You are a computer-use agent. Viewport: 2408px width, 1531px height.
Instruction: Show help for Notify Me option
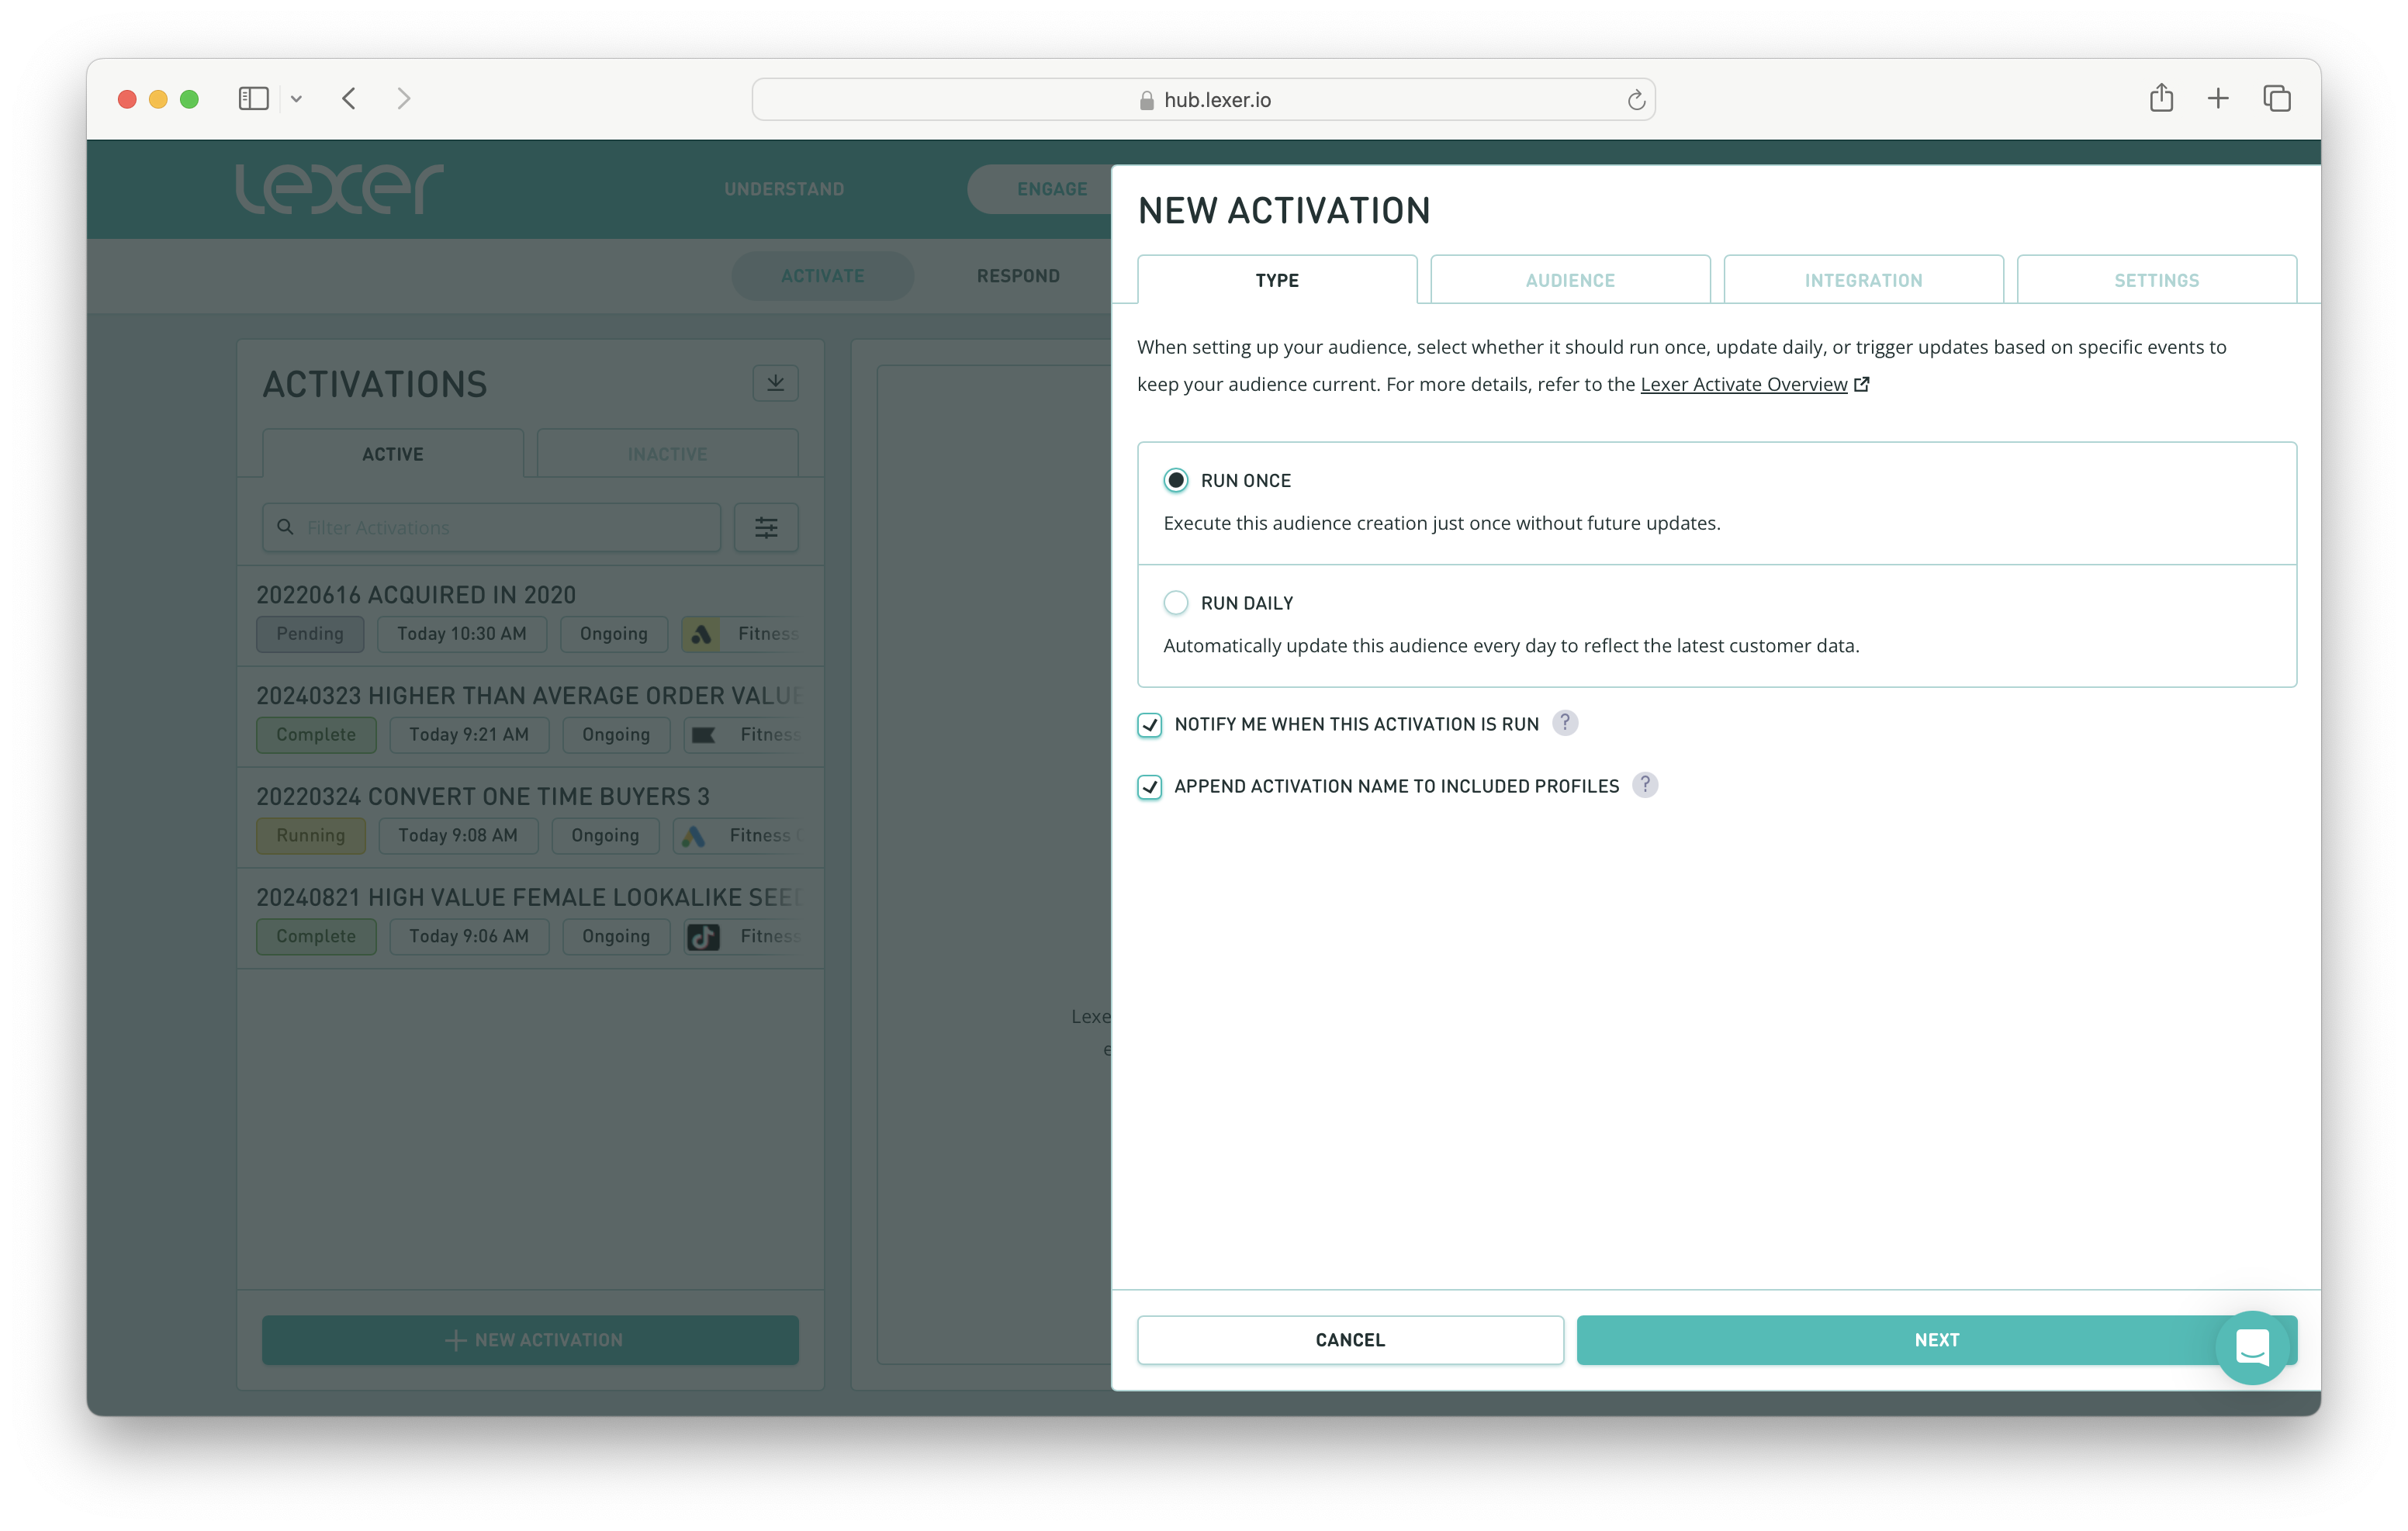(1565, 723)
